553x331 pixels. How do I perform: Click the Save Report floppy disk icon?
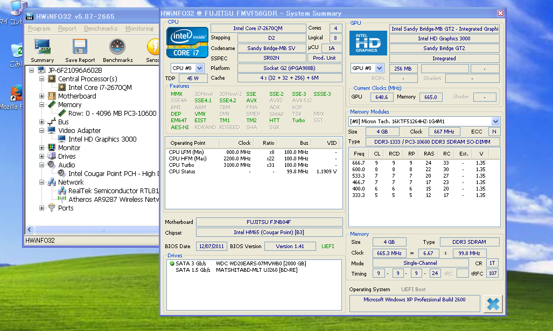[x=80, y=47]
